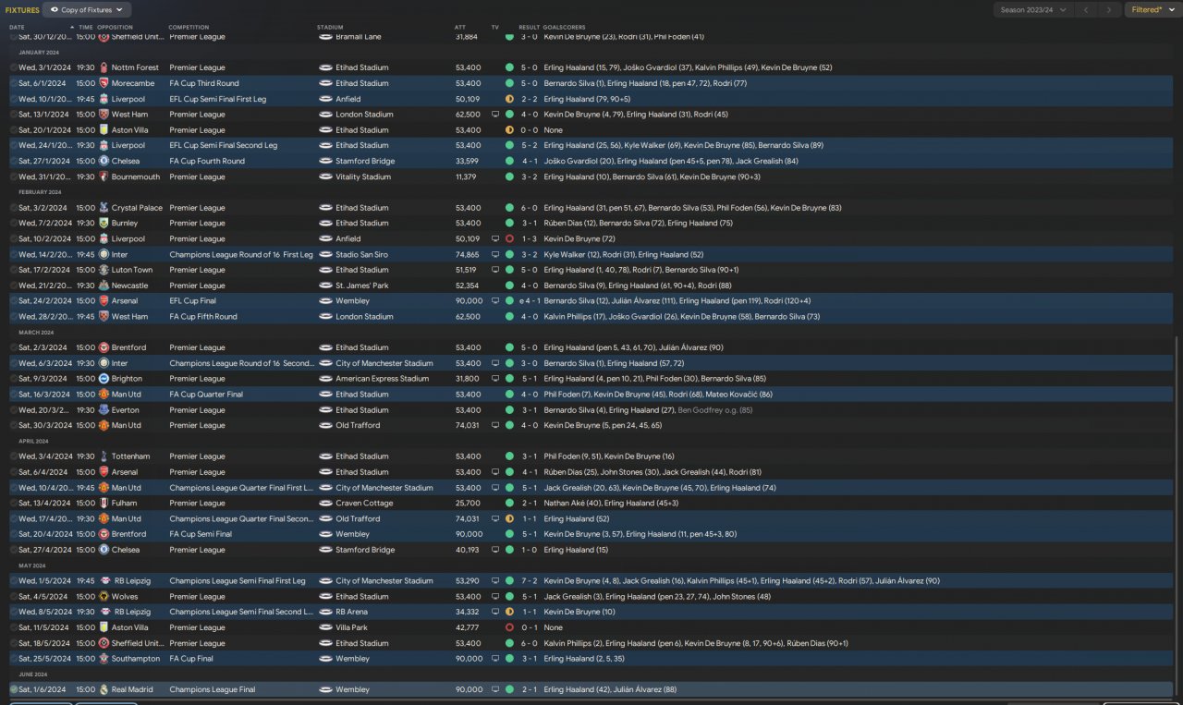Viewport: 1183px width, 705px height.
Task: Click the stadium icon next to Villa Park
Action: (325, 627)
